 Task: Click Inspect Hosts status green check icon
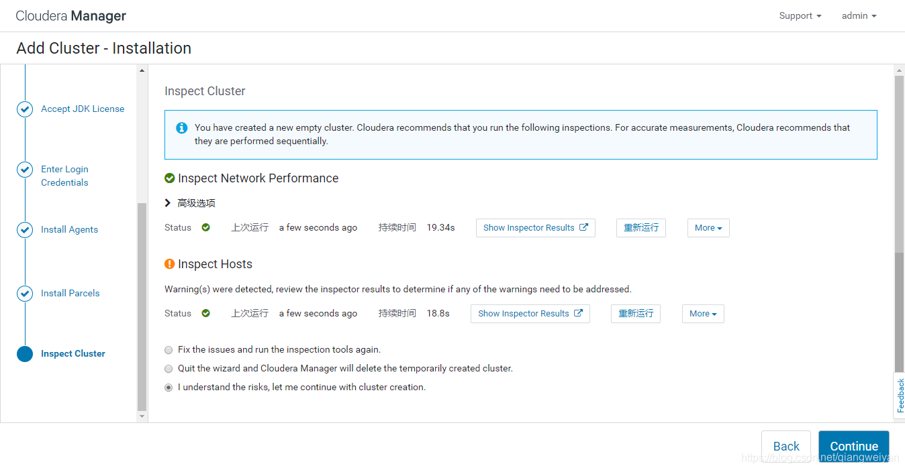pos(206,314)
